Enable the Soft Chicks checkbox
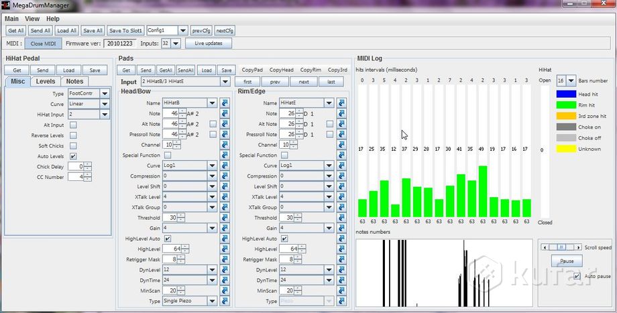The image size is (617, 313). (73, 146)
